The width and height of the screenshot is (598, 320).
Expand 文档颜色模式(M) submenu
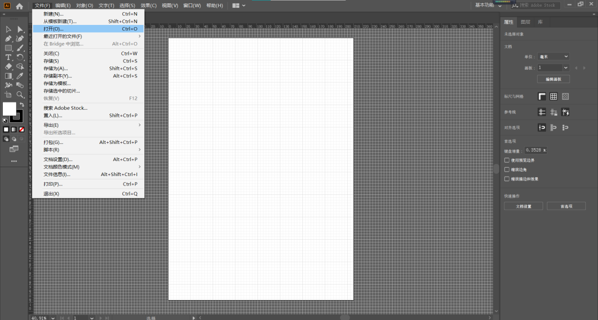(89, 167)
